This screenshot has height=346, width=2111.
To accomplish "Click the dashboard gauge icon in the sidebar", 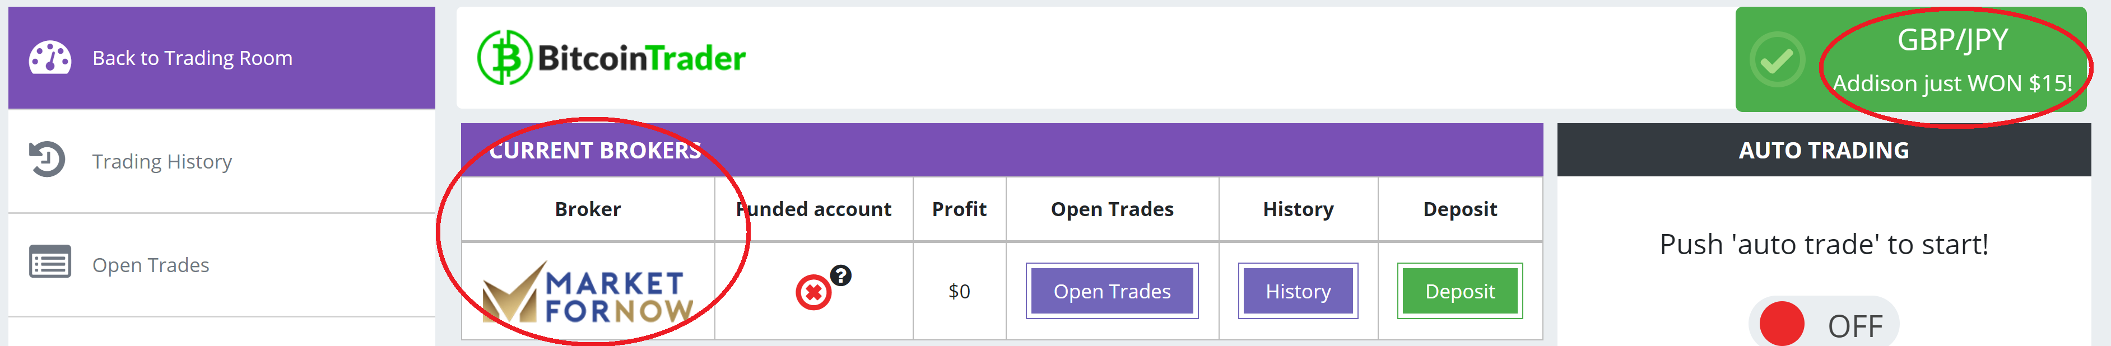I will pos(49,58).
